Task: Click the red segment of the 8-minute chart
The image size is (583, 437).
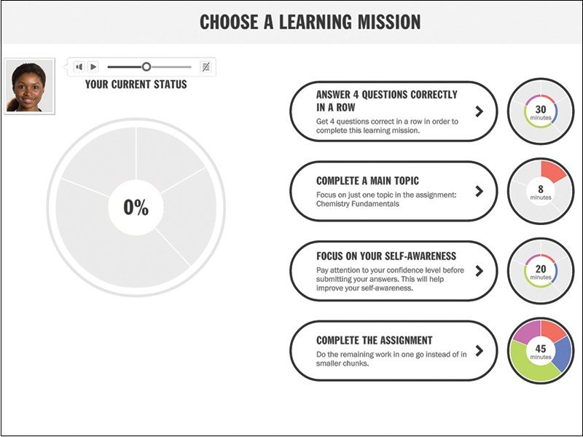Action: point(552,172)
